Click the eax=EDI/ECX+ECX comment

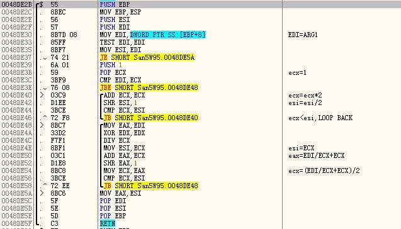coord(317,155)
